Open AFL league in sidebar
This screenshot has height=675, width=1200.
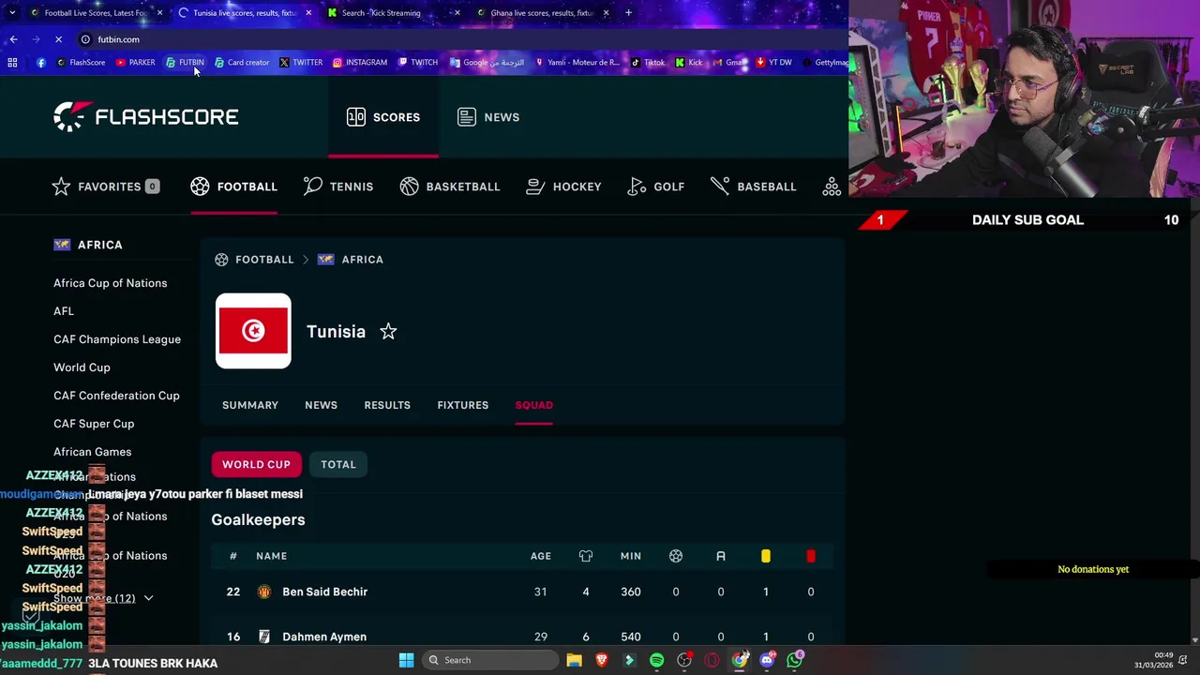coord(64,311)
